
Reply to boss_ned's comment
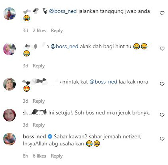(57, 156)
